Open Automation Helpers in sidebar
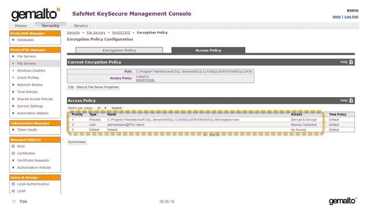The image size is (370, 208). tap(33, 113)
